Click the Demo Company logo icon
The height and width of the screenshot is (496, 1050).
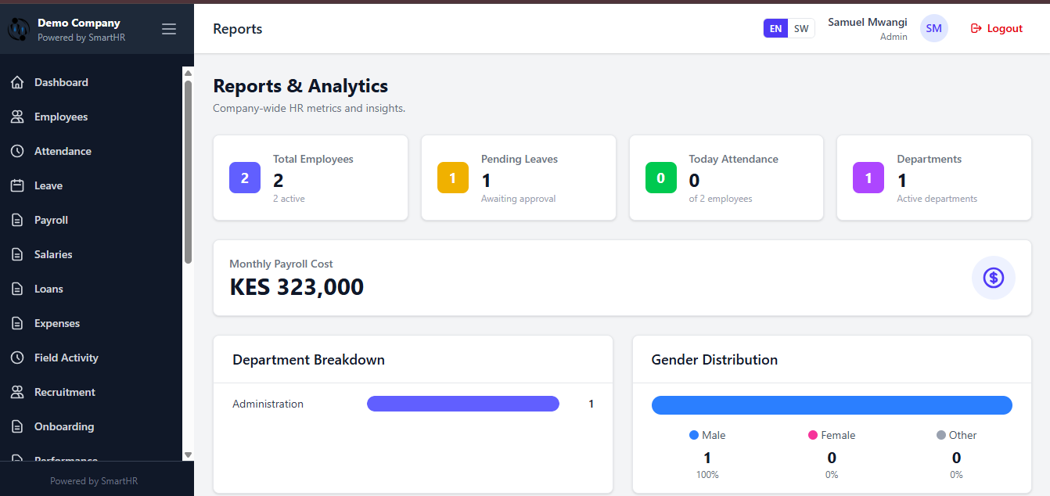pos(18,29)
